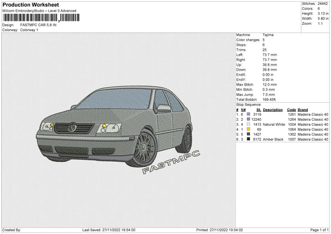Click the Stitches count 24442
331x234 pixels.
323,4
